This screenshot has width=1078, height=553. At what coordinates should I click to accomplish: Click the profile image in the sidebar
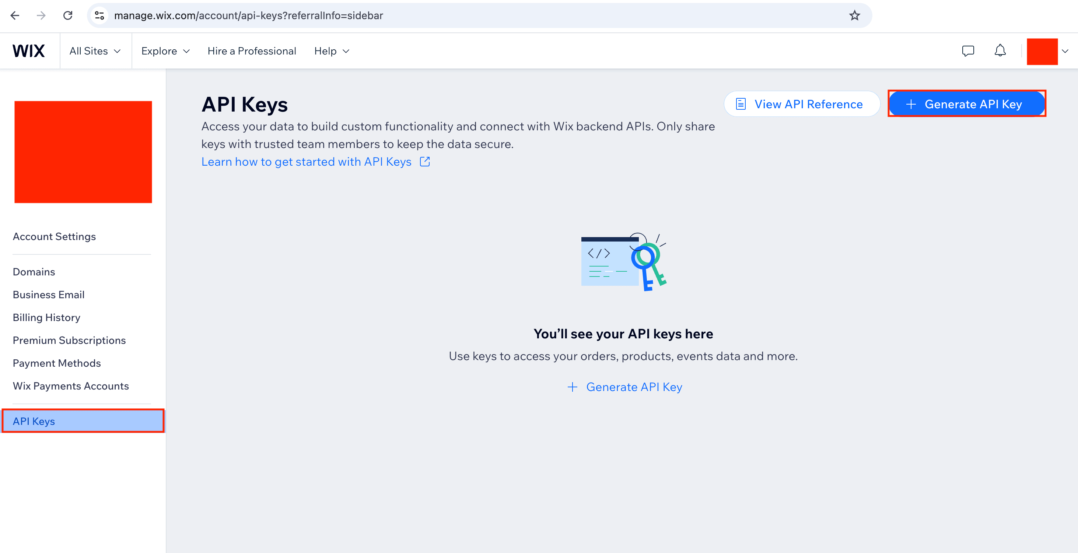coord(83,152)
